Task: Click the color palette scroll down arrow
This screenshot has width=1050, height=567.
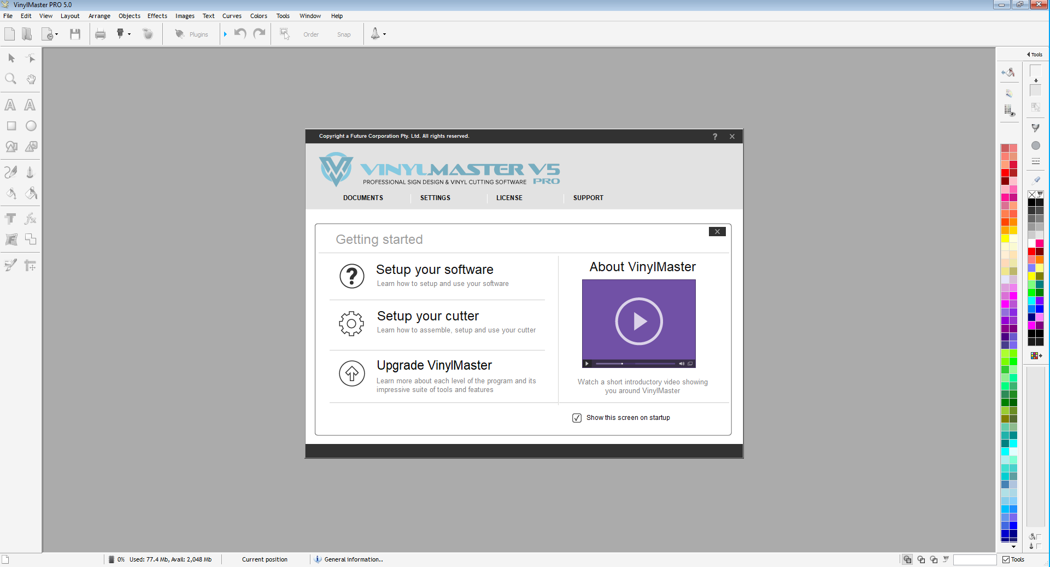Action: tap(1013, 547)
